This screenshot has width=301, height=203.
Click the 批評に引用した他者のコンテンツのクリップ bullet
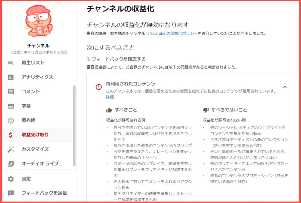[x=153, y=145]
